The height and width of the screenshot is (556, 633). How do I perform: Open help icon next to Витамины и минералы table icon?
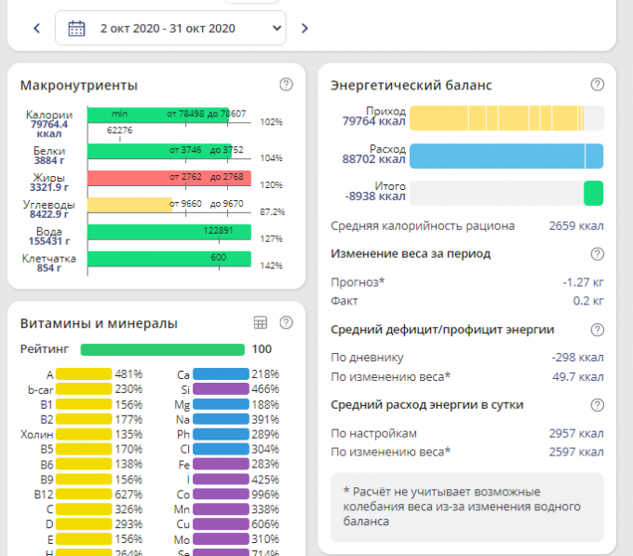coord(286,322)
